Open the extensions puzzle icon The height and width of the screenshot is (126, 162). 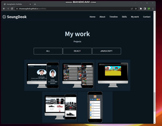[x=141, y=9]
